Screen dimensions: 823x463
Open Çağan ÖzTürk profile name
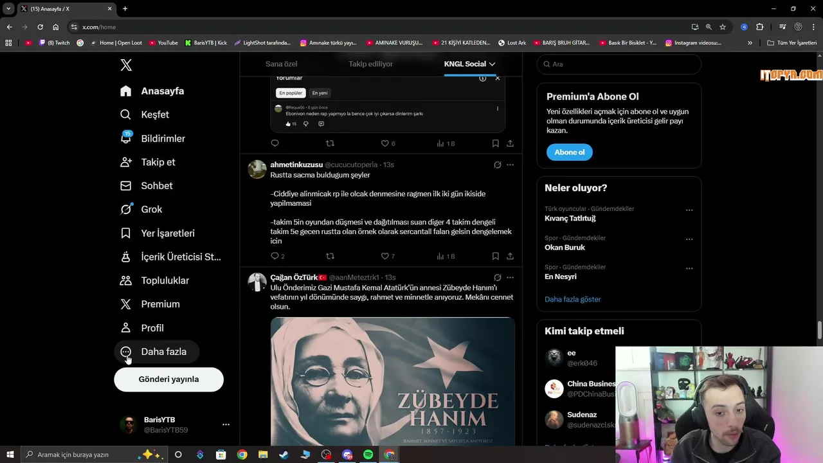pyautogui.click(x=294, y=277)
